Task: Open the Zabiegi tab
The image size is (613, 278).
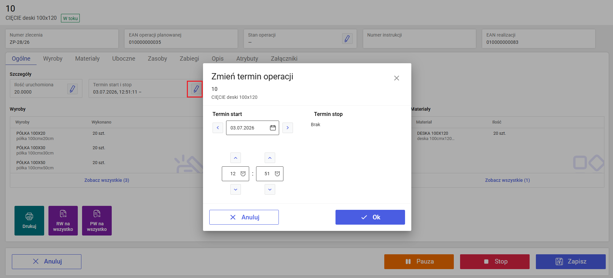Action: point(189,59)
